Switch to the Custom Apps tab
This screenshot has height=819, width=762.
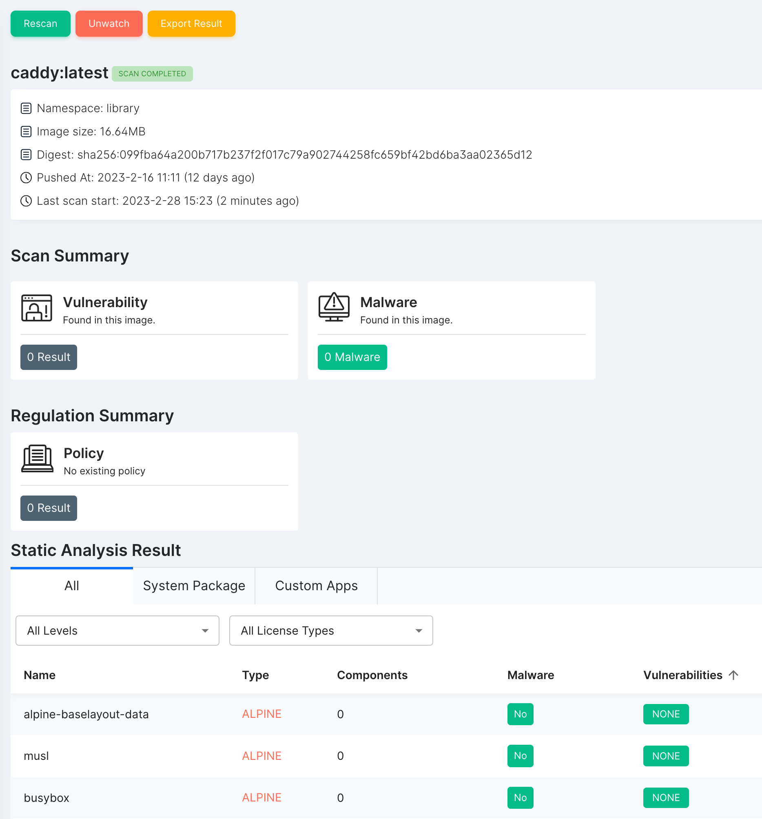(316, 585)
